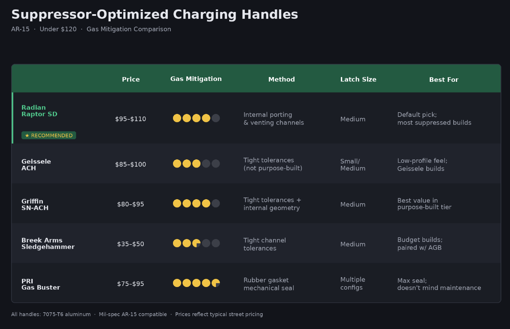
Task: Click the $95–$110 price cell
Action: (x=131, y=119)
